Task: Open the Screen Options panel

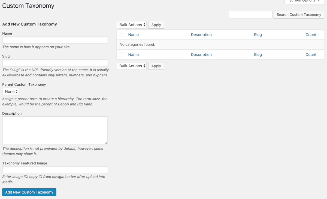Action: tap(304, 1)
